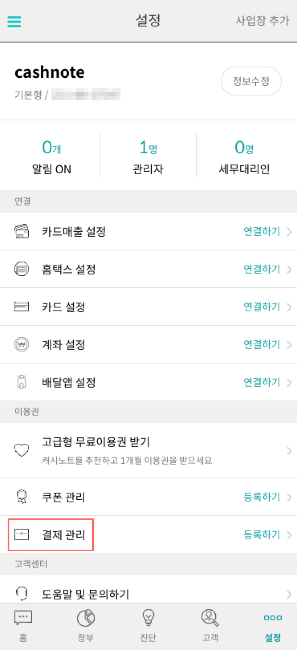Switch to the 장부 tab
The image size is (297, 650).
85,626
